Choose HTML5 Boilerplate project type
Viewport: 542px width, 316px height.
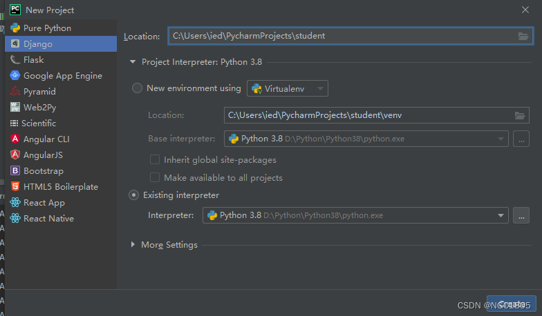[61, 186]
